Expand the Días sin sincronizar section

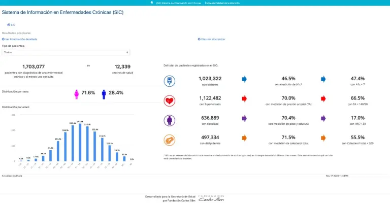[212, 39]
